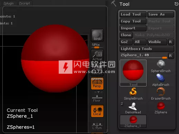Toggle the Local transformations button
Viewport: 179px width, 134px height.
tap(97, 111)
